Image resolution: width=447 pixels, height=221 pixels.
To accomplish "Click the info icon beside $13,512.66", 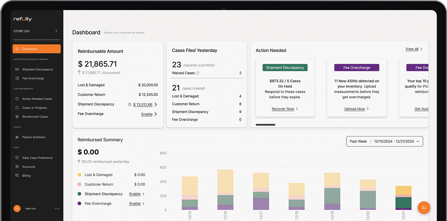I will (130, 104).
